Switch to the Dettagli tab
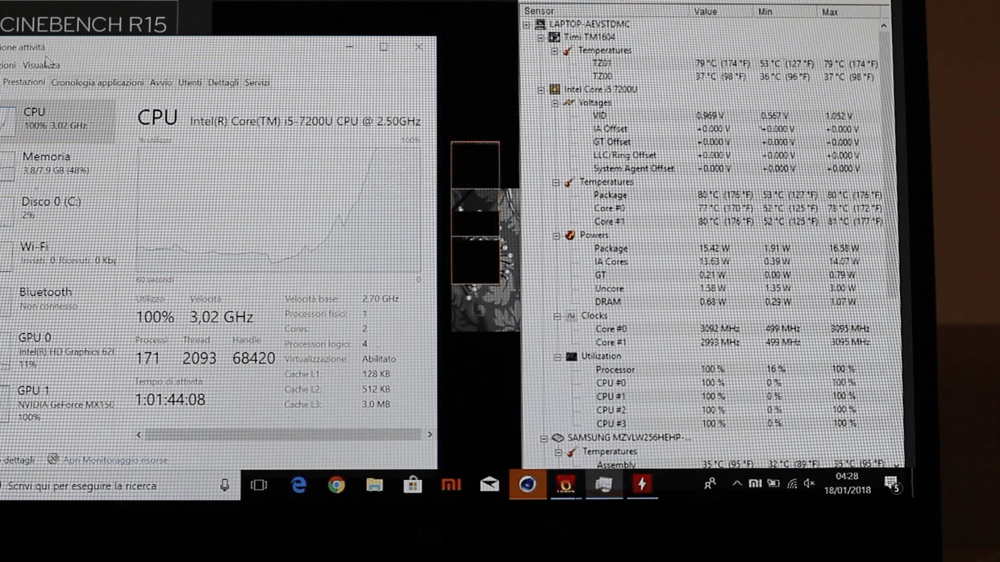The image size is (1000, 562). tap(223, 83)
